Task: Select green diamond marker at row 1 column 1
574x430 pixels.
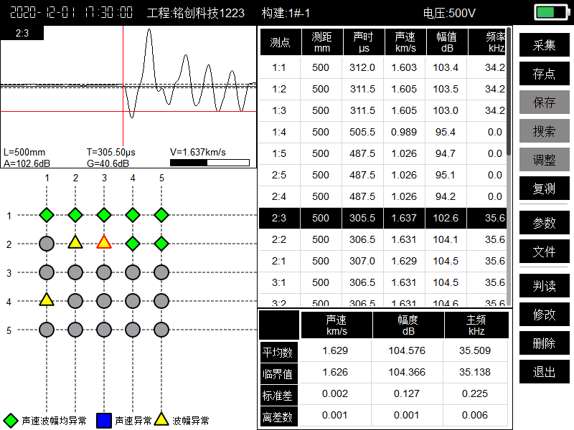Action: click(x=47, y=215)
